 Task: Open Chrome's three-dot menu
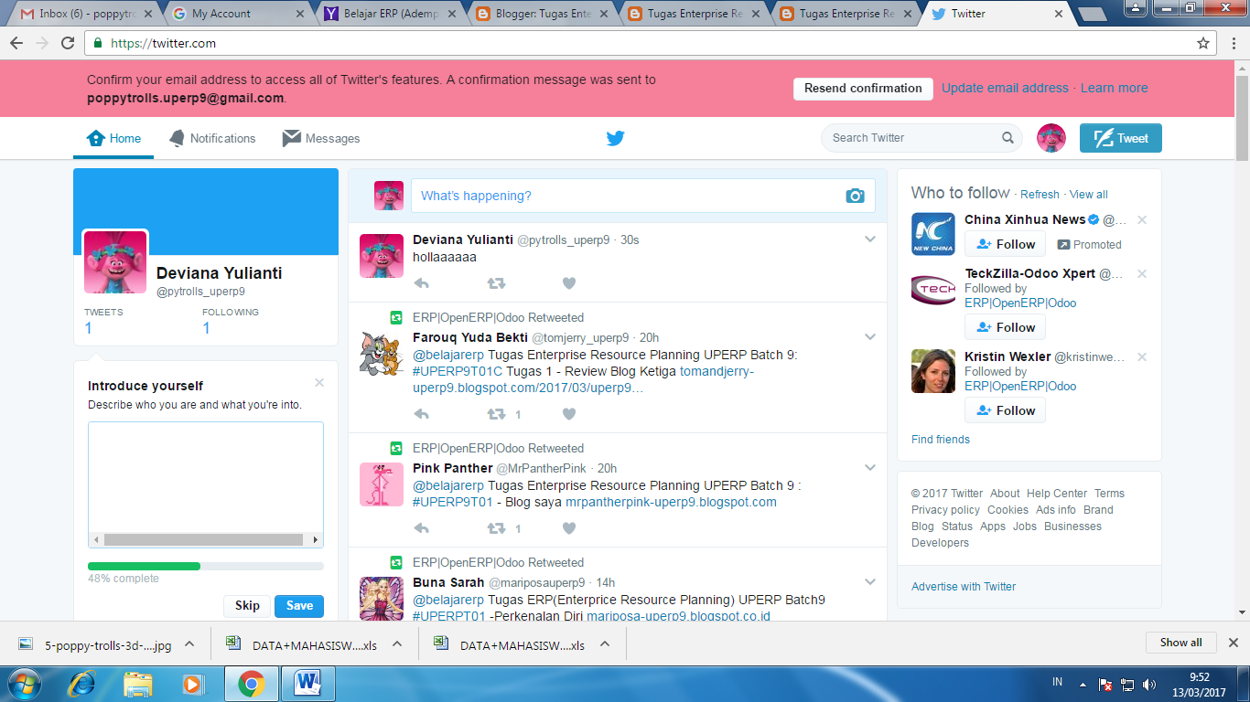pyautogui.click(x=1234, y=43)
